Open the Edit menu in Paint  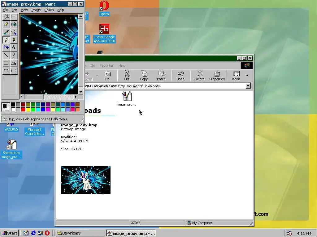click(14, 10)
